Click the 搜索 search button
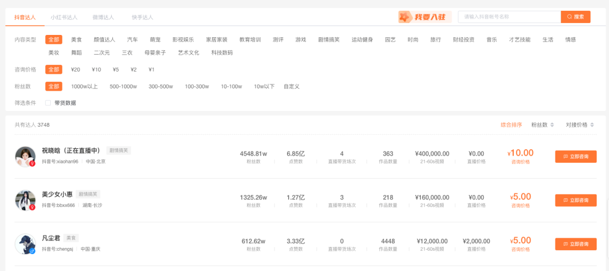Image resolution: width=609 pixels, height=271 pixels. (576, 17)
